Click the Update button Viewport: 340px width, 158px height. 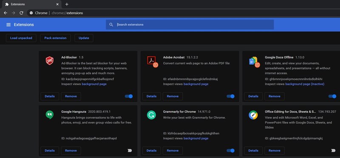(x=84, y=38)
